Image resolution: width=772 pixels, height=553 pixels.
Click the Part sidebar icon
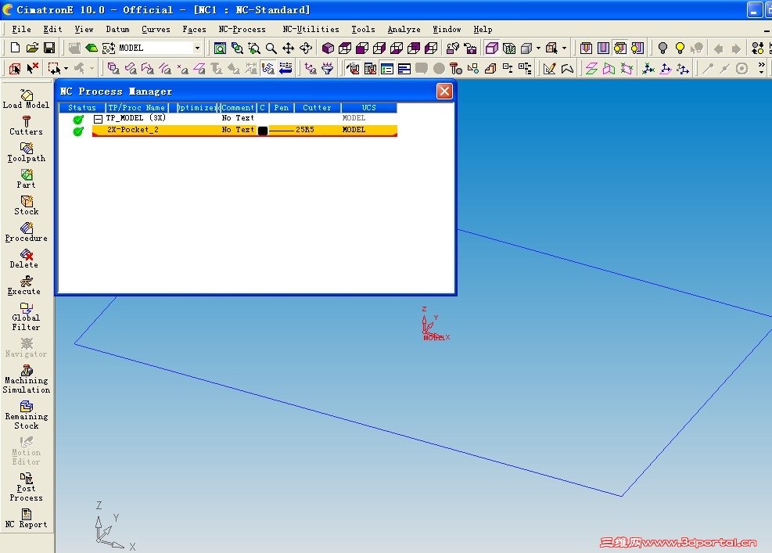click(26, 179)
